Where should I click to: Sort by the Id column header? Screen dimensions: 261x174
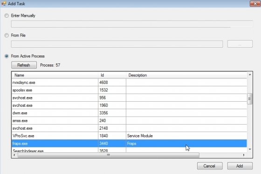tap(112, 75)
